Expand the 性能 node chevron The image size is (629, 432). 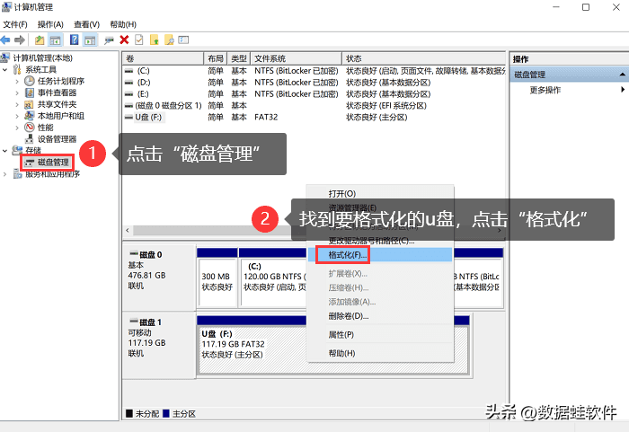coord(17,128)
